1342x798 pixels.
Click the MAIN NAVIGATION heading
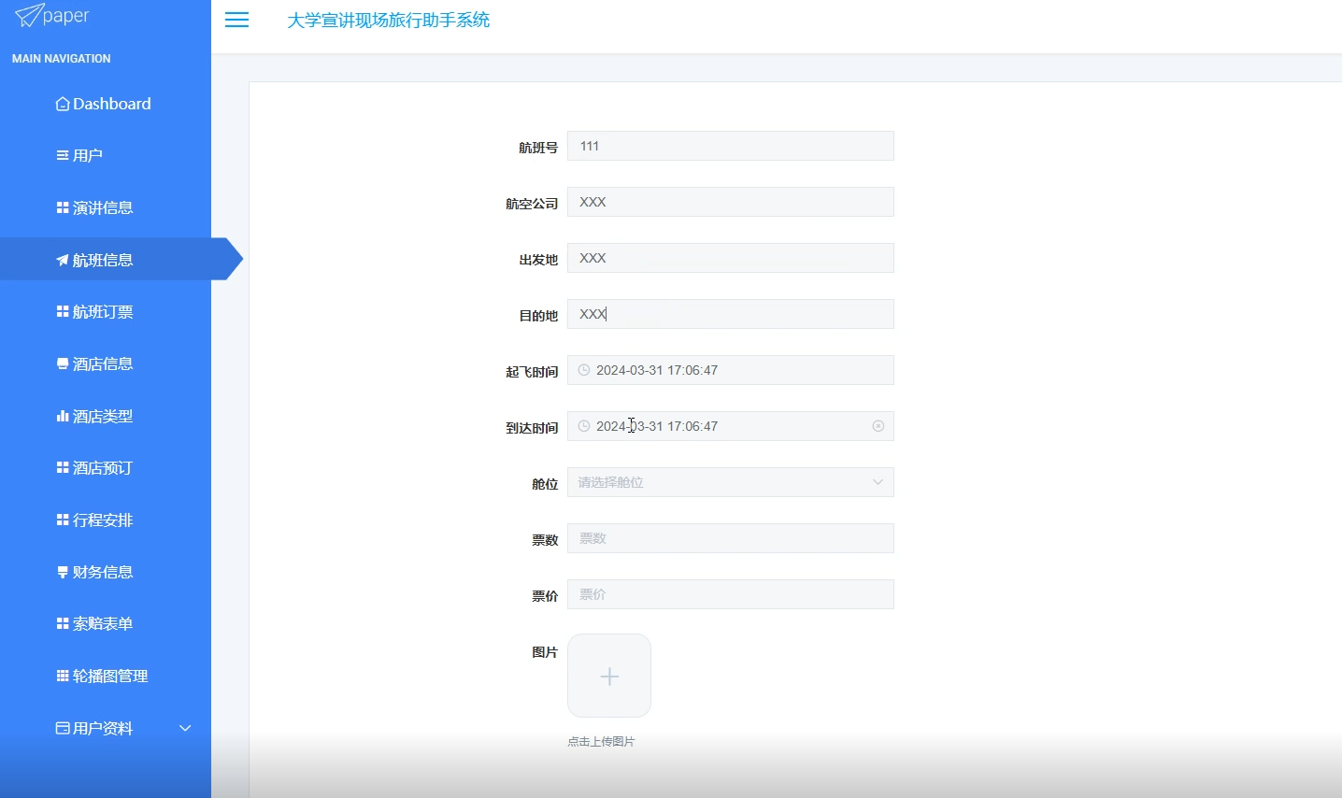coord(62,59)
